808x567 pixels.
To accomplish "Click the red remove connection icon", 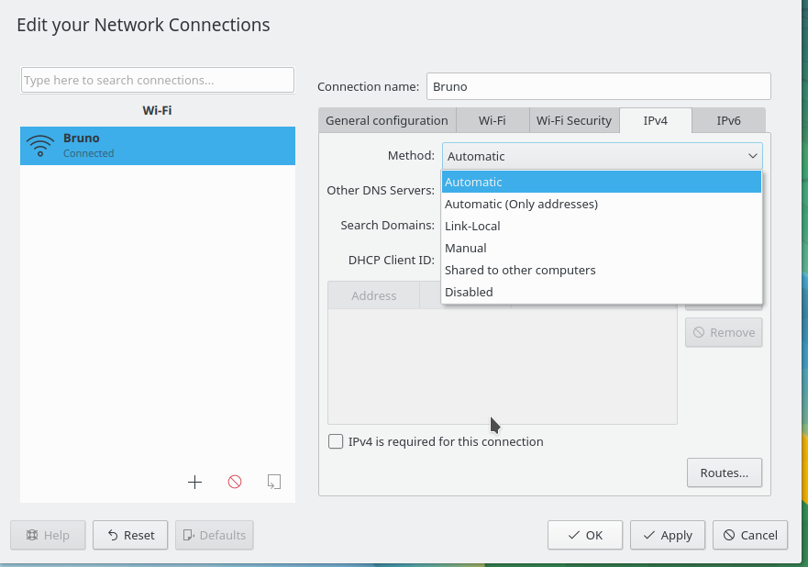I will pos(235,482).
